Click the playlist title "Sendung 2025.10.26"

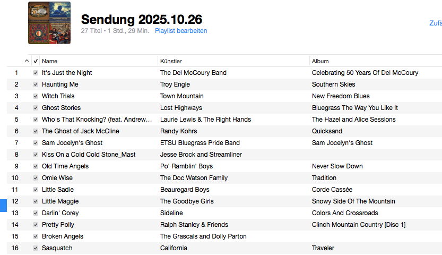[141, 20]
